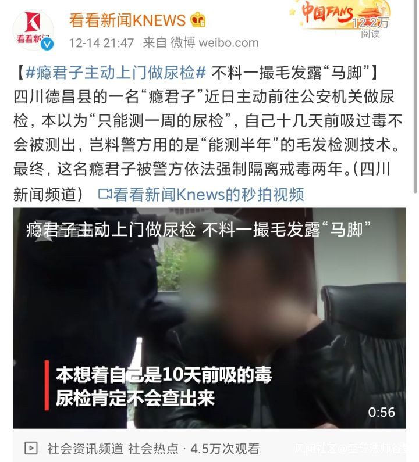
Task: Open the 微博 weibo.com source link
Action: coord(215,43)
